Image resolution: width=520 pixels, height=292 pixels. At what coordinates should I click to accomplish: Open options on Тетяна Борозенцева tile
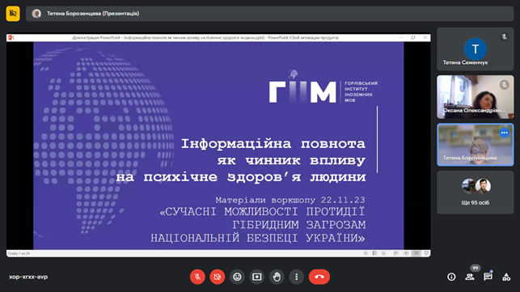[x=504, y=133]
